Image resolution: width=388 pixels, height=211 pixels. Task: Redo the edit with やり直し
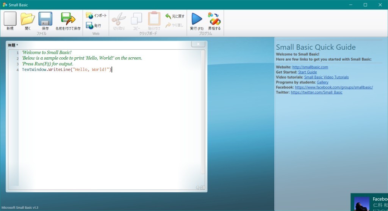[174, 25]
